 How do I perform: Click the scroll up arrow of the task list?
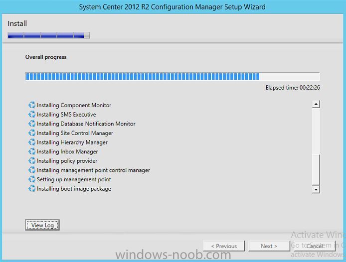tap(316, 104)
